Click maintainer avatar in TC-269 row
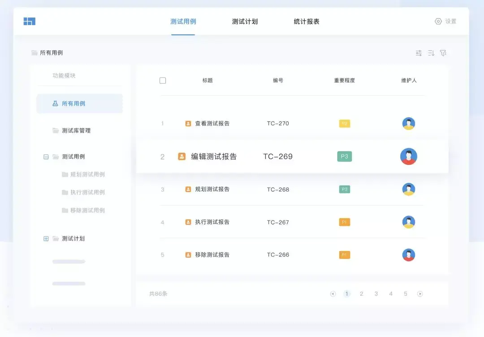The height and width of the screenshot is (337, 484). (x=409, y=156)
